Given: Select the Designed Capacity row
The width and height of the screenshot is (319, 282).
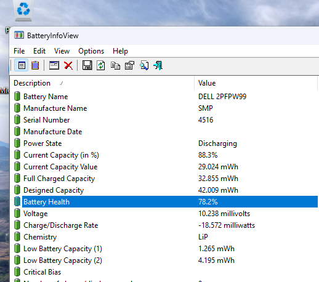Looking at the screenshot, I should 164,190.
